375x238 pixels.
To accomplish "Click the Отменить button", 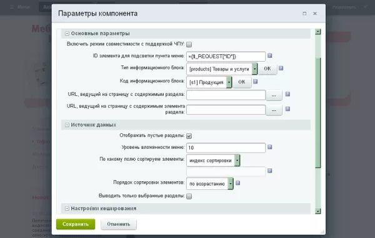I will (119, 224).
